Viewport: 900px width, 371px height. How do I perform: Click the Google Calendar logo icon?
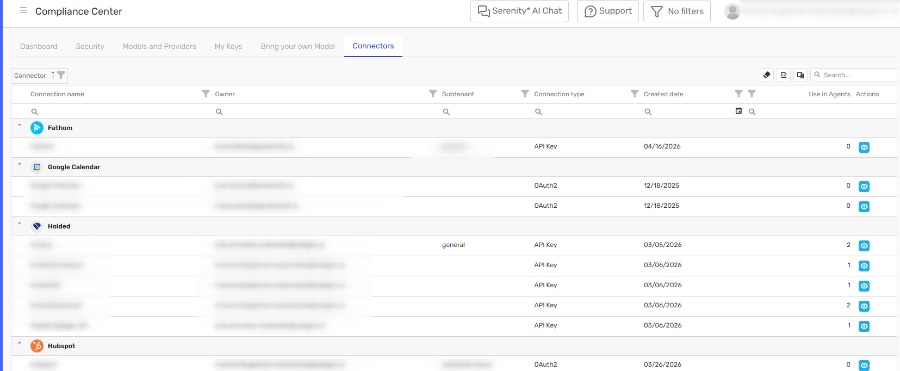coord(37,167)
